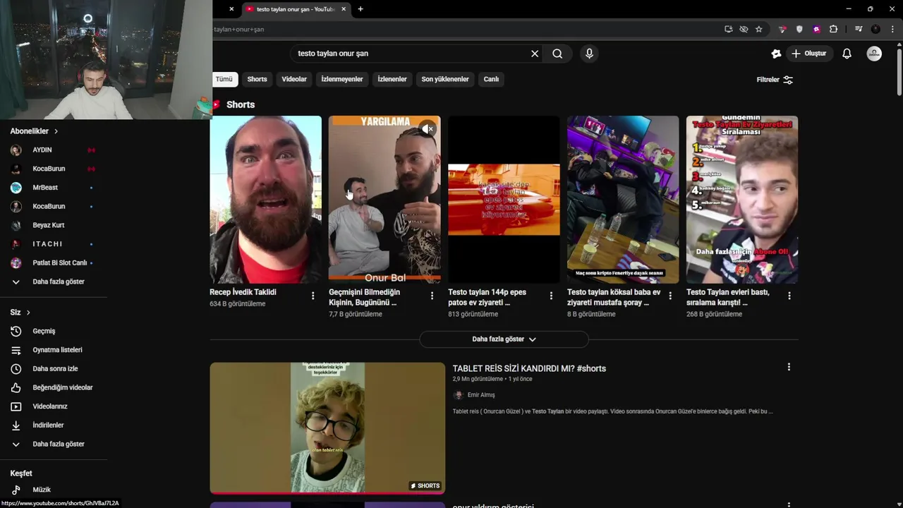This screenshot has width=903, height=508.
Task: Open options menu for köksal baba ev ziyareti short
Action: pyautogui.click(x=671, y=296)
